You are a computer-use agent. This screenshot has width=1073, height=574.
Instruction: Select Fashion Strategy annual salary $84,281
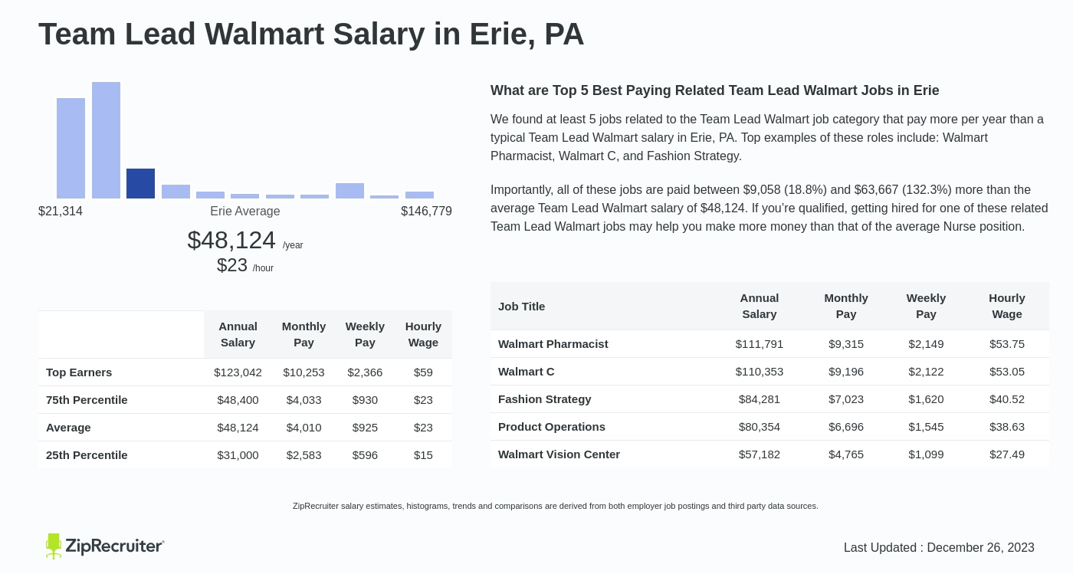[760, 399]
